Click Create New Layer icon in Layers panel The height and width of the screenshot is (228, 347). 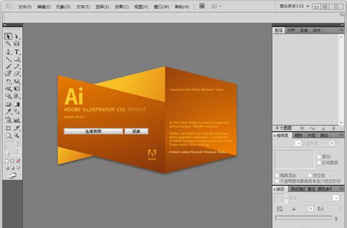coord(323,128)
